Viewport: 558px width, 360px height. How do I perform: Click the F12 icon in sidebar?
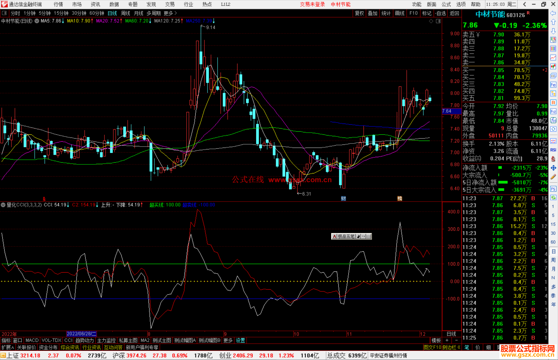click(553, 111)
